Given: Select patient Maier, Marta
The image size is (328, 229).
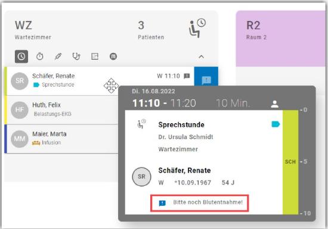Looking at the screenshot, I should point(49,134).
